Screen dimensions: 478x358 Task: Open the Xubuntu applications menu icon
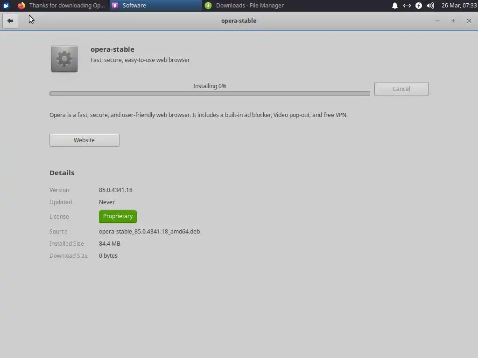tap(6, 6)
